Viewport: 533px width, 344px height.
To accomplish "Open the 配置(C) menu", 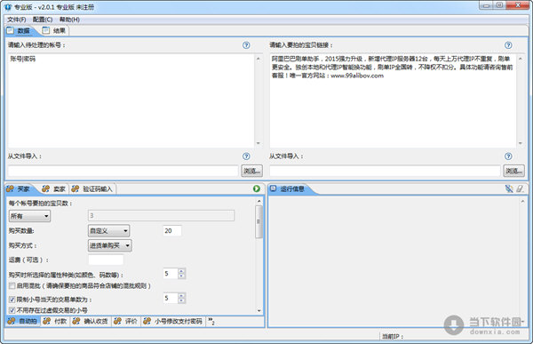I will (x=43, y=20).
